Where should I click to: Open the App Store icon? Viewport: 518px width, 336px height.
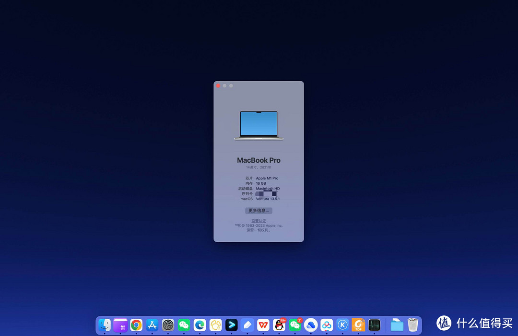click(x=153, y=325)
